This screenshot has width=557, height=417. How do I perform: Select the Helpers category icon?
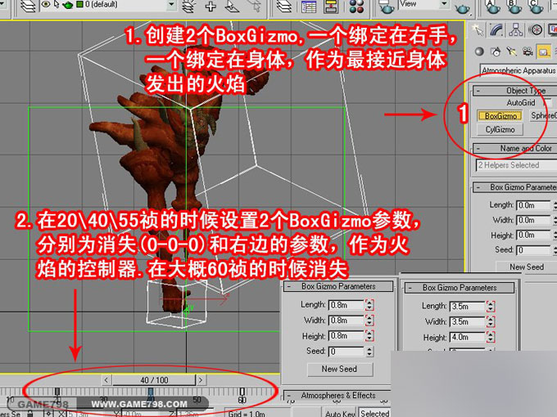[543, 52]
